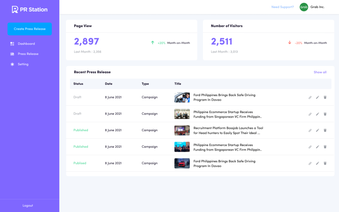Click the Setting gear icon in sidebar
Viewport: 339px width, 212px height.
(x=12, y=64)
